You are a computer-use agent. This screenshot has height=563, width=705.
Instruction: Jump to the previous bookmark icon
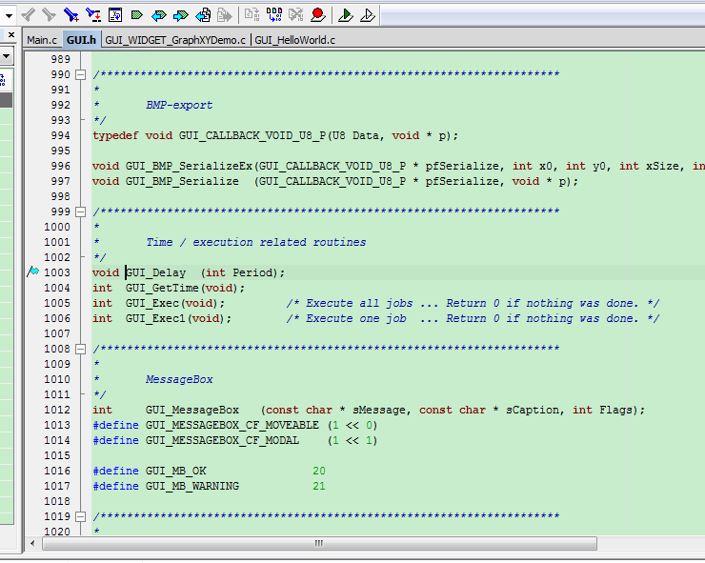(159, 16)
